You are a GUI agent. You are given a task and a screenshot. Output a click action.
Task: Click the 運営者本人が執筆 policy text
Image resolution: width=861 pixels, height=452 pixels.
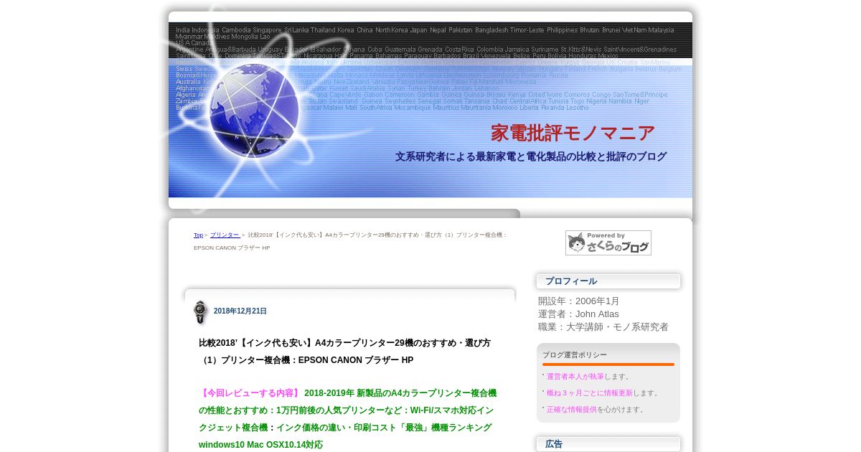click(575, 377)
